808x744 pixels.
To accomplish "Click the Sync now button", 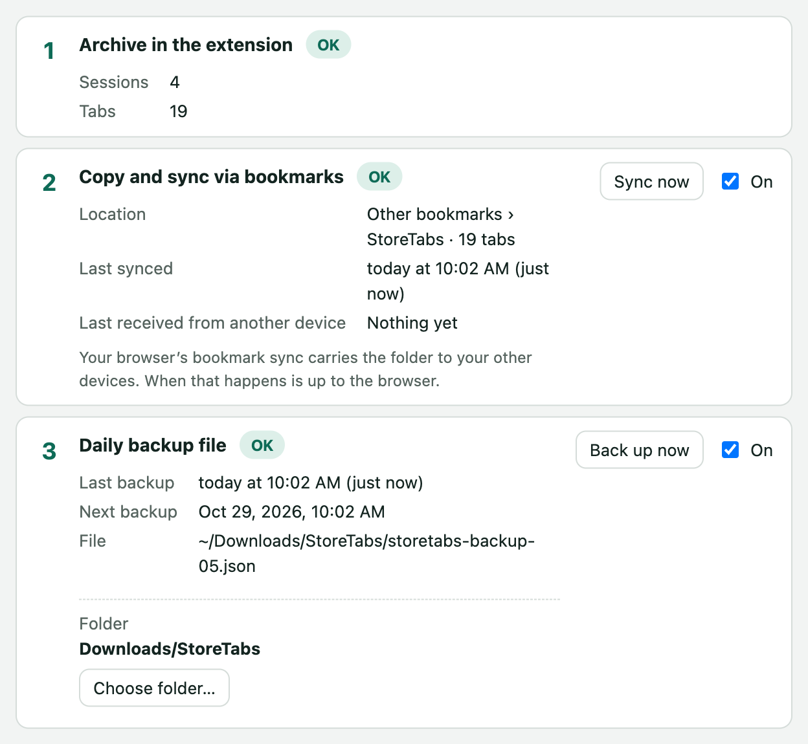I will click(x=651, y=181).
